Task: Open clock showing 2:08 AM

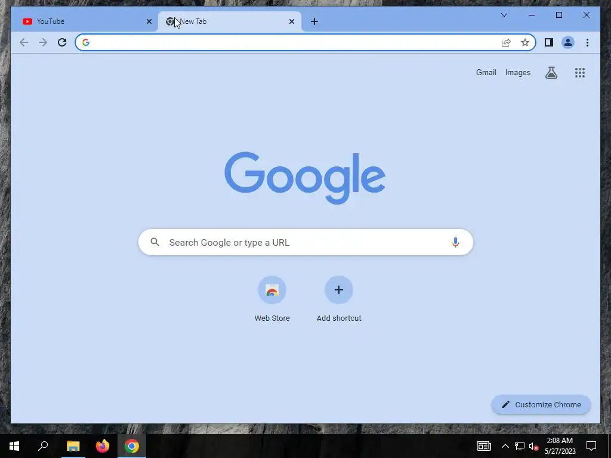Action: [560, 446]
